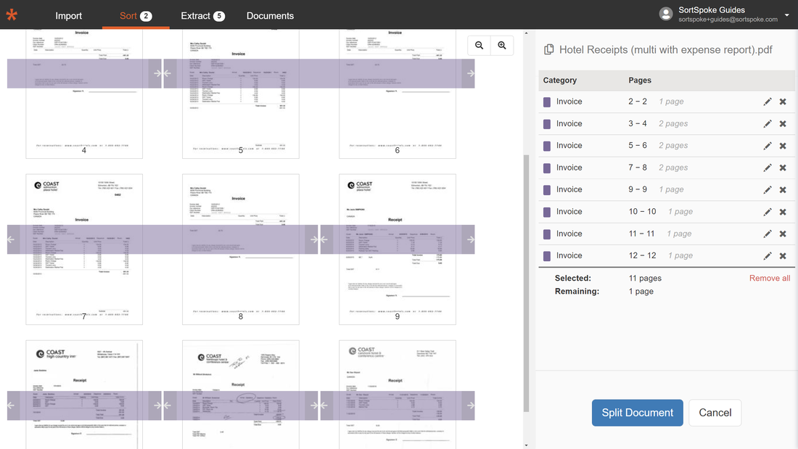Click the document file icon beside the filename

548,49
